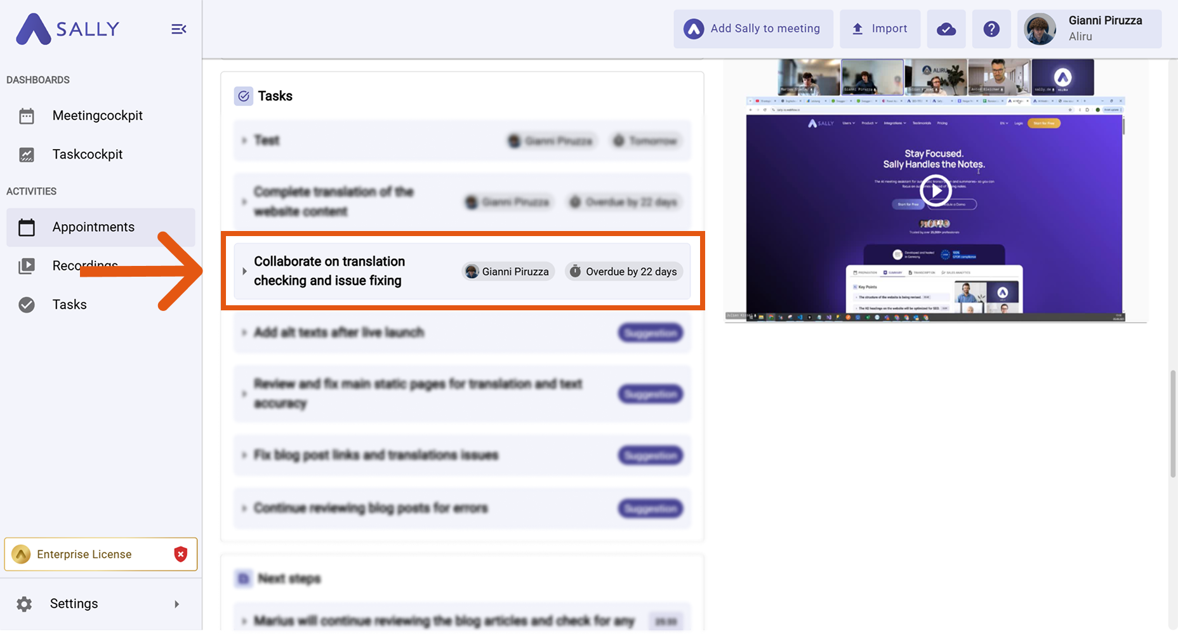Click the page vertical scrollbar
The height and width of the screenshot is (634, 1178).
[1173, 424]
